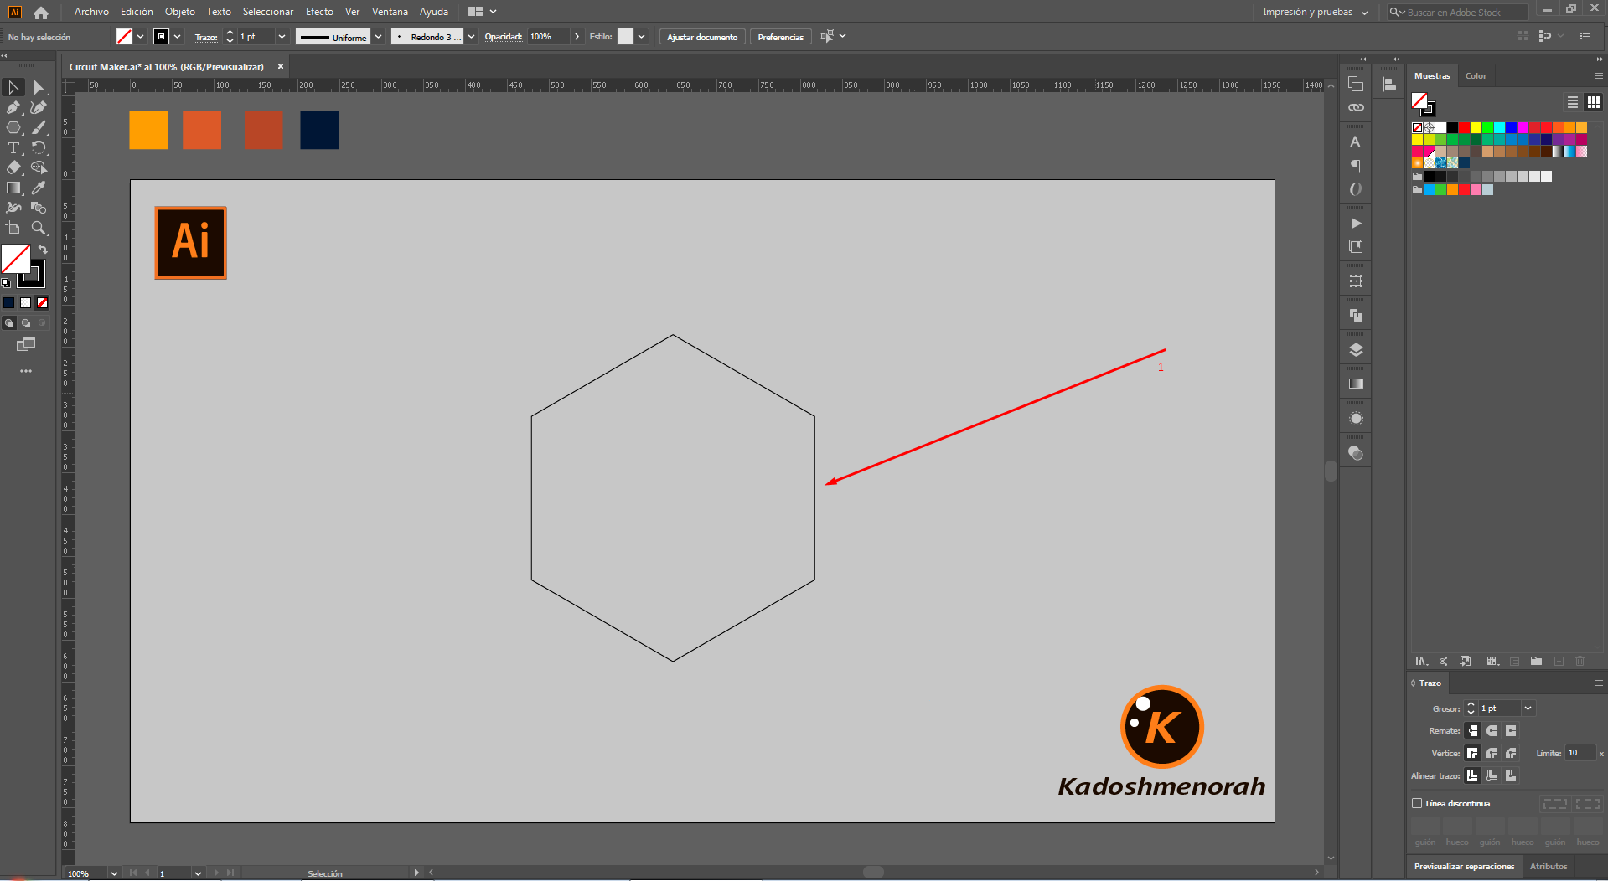The width and height of the screenshot is (1608, 881).
Task: Create new color group folder icon
Action: pos(1536,661)
